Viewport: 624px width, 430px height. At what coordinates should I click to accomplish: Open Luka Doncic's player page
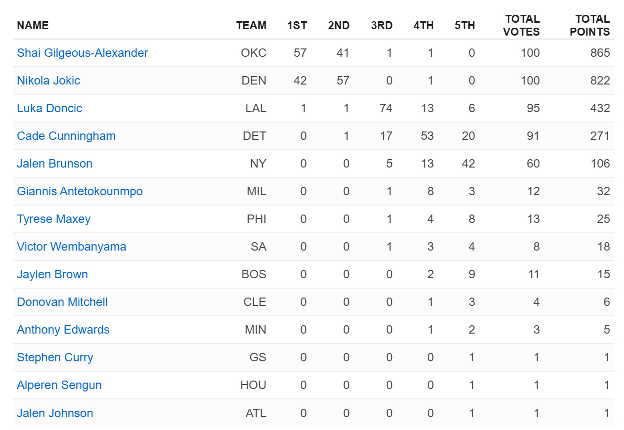49,108
